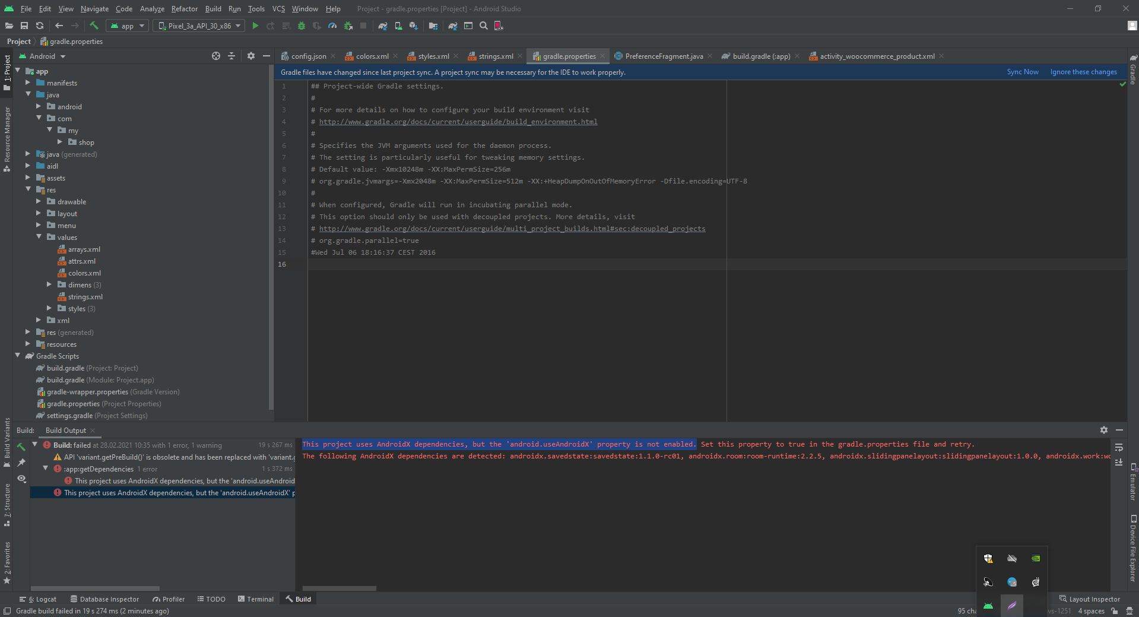Click the Reload from disk icon
The image size is (1139, 617).
click(40, 26)
